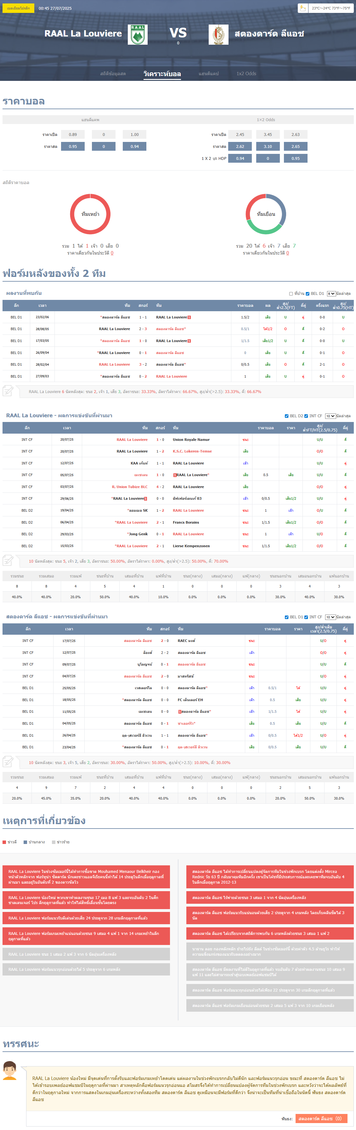This screenshot has height=1130, width=356.
Task: Click handicap opening price 1.00
Action: [x=134, y=135]
